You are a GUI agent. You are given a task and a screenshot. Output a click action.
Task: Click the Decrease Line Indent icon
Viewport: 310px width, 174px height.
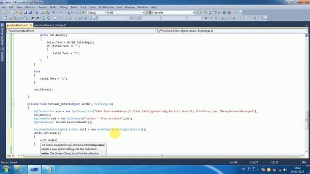[x=32, y=18]
